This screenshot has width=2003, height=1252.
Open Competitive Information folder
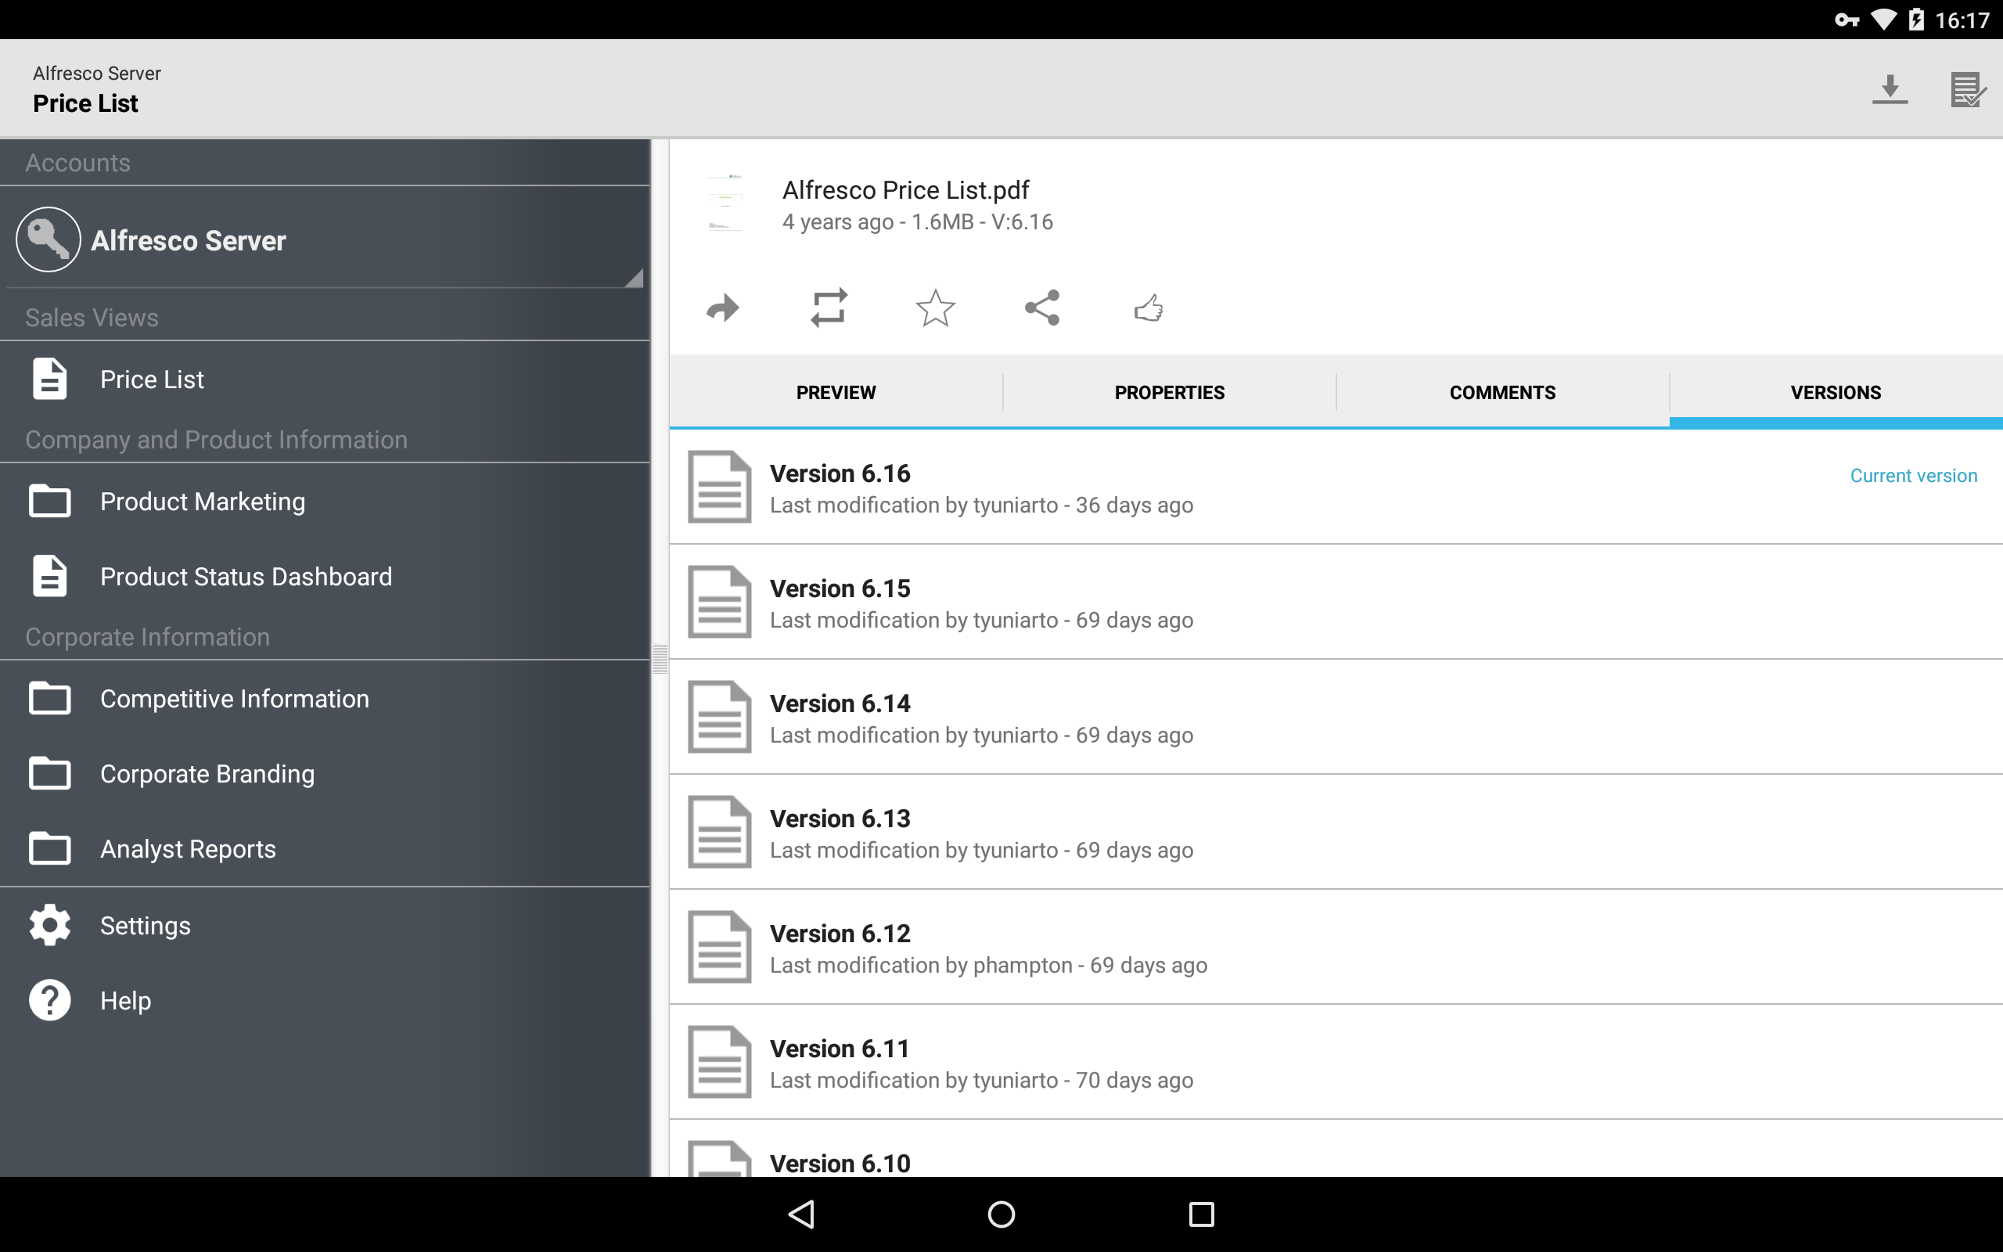point(325,698)
